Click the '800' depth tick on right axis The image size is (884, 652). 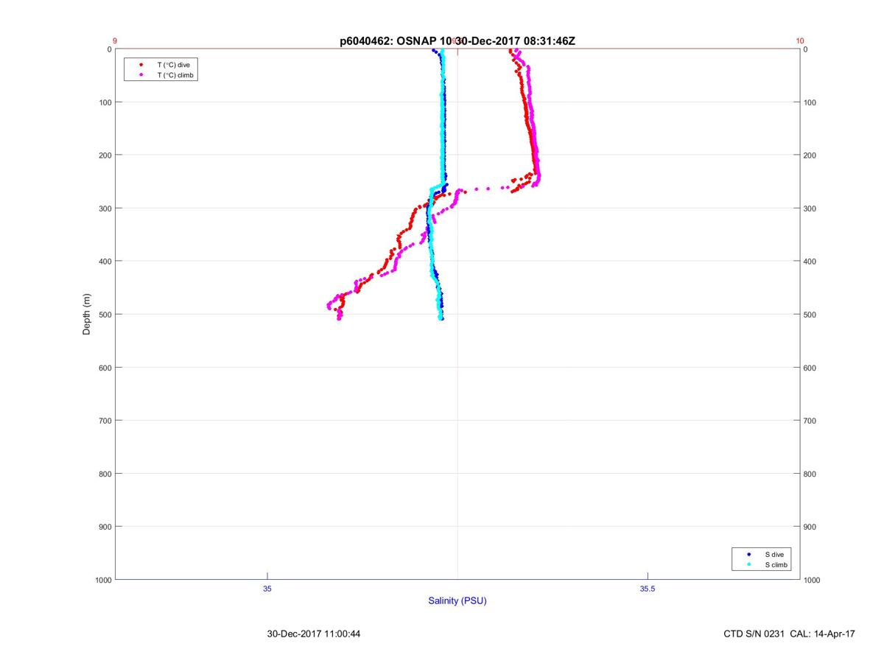click(x=810, y=474)
